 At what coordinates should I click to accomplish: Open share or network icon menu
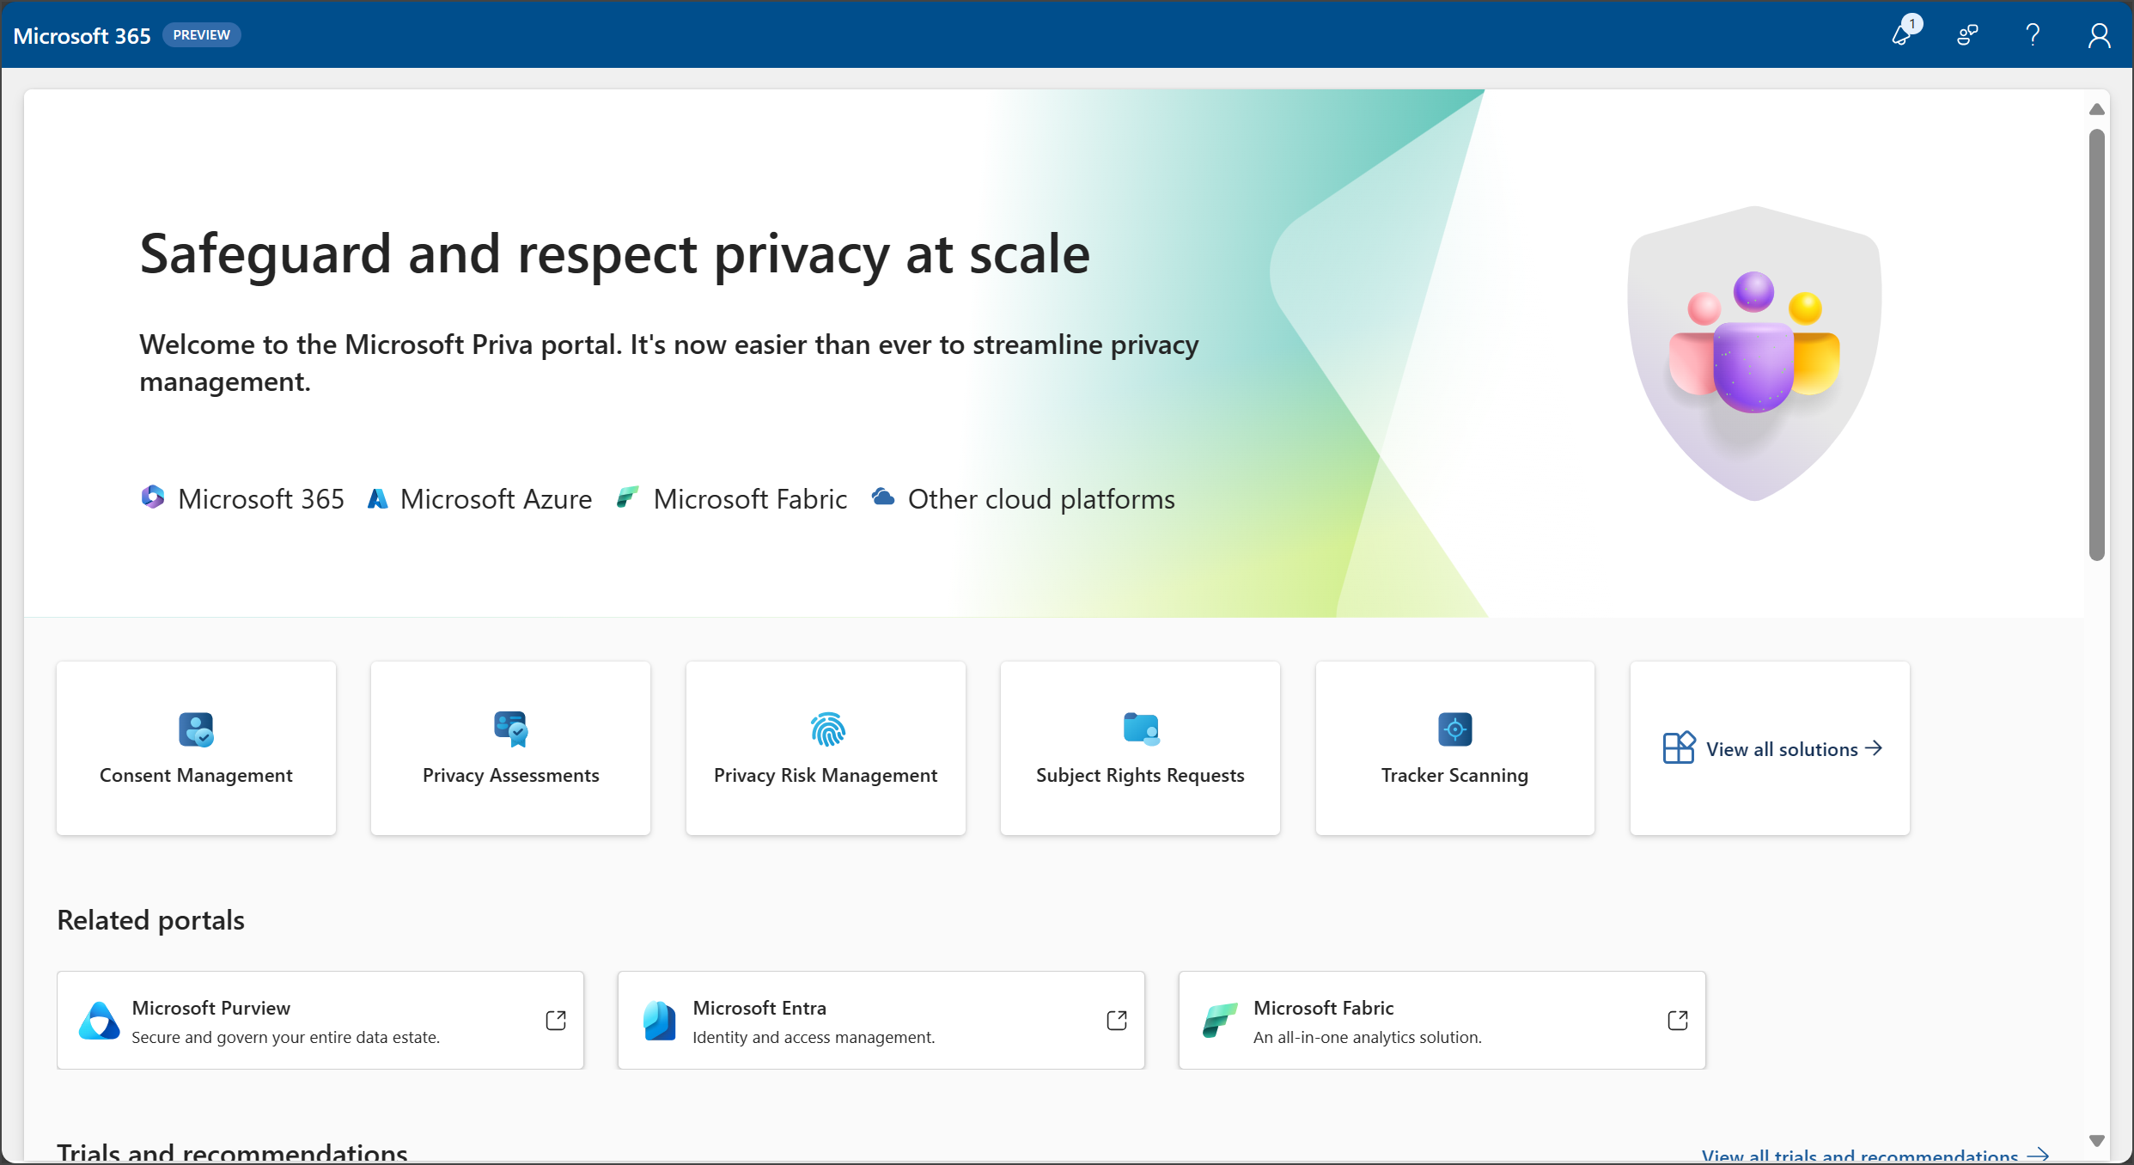point(1966,34)
